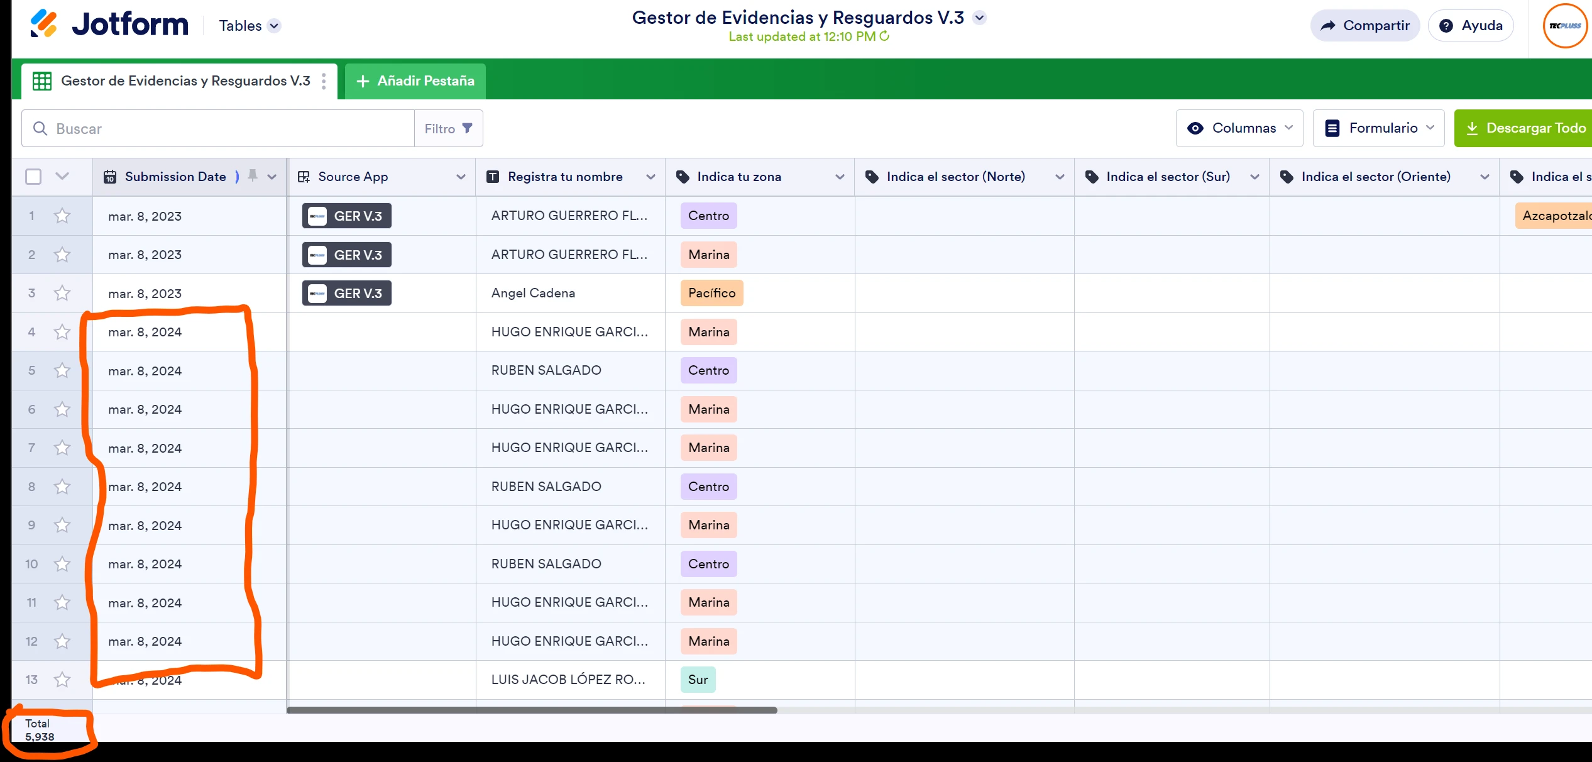The height and width of the screenshot is (762, 1592).
Task: Switch to the Gestor de Evidencias y Resguardos tab
Action: click(185, 80)
